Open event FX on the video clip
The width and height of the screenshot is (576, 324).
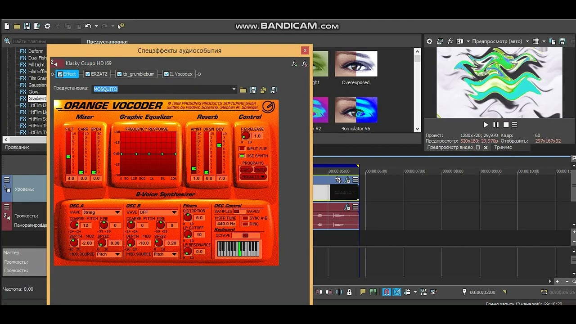point(347,180)
